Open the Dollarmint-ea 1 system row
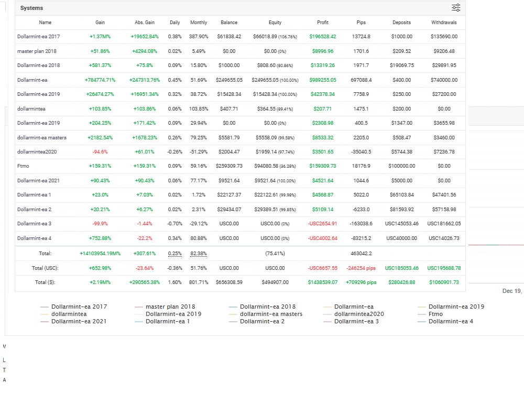This screenshot has height=393, width=524. pyautogui.click(x=240, y=194)
